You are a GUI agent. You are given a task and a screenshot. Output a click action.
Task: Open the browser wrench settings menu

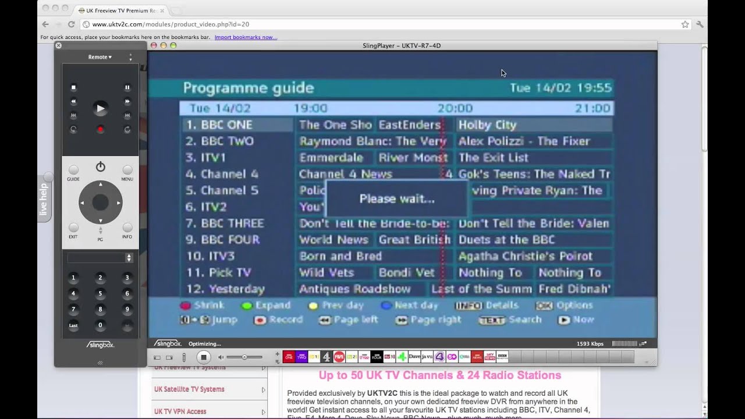click(700, 24)
